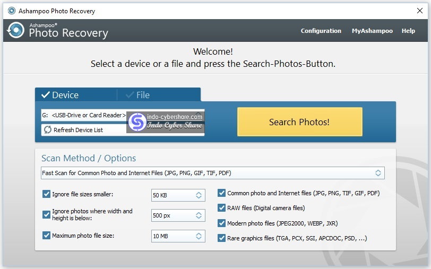
Task: Uncheck Rare graphics files option
Action: tap(221, 238)
